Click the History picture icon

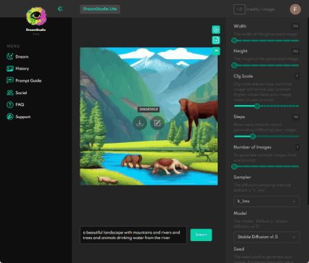pyautogui.click(x=10, y=69)
